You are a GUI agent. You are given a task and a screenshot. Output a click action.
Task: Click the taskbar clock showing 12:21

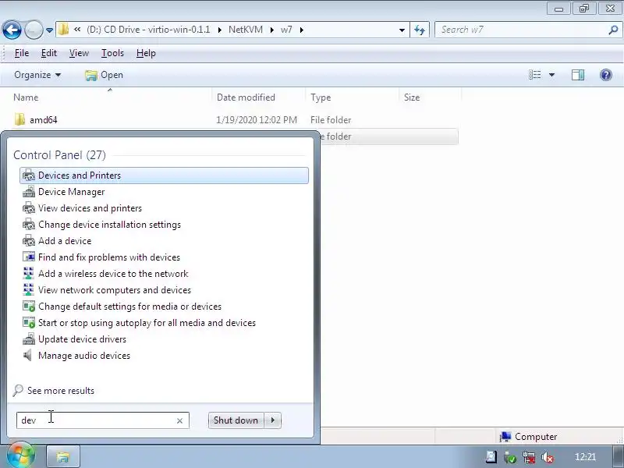coord(585,457)
